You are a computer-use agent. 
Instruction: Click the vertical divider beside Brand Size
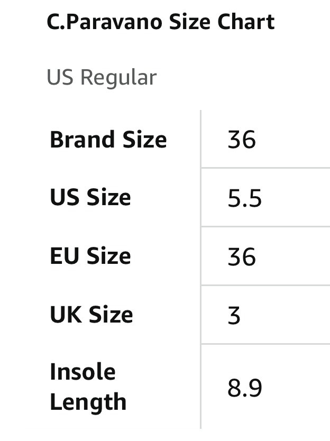point(201,140)
